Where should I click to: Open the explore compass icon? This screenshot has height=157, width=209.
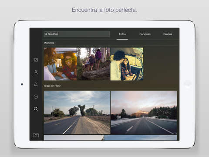36,96
